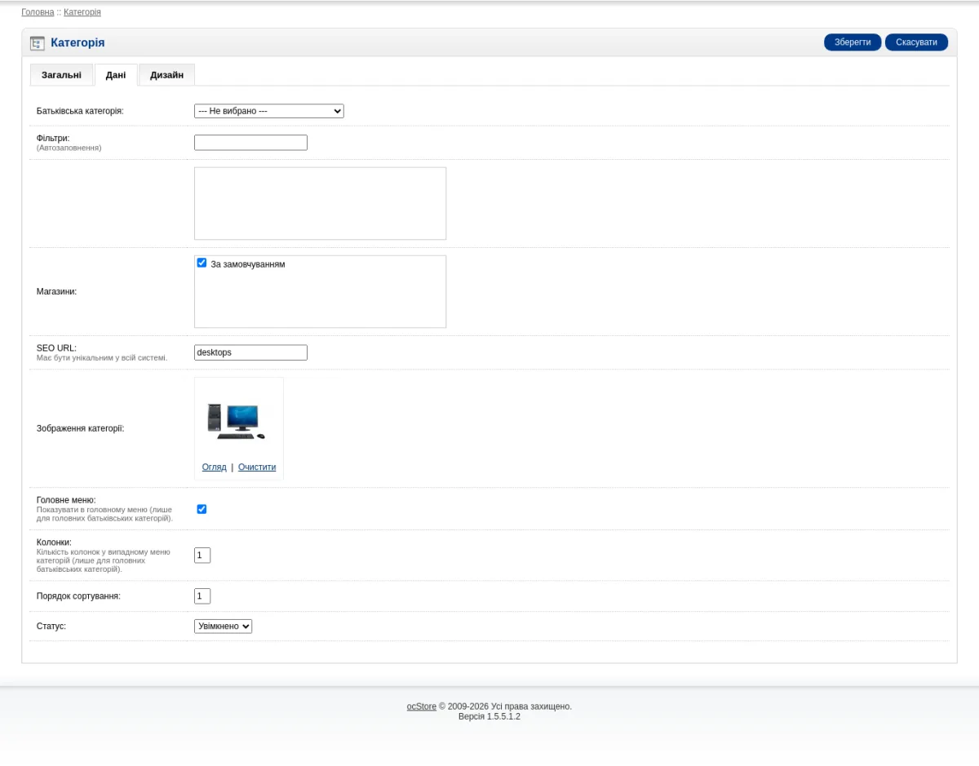Viewport: 979px width, 766px height.
Task: Toggle the Головне меню checkbox
Action: coord(202,509)
